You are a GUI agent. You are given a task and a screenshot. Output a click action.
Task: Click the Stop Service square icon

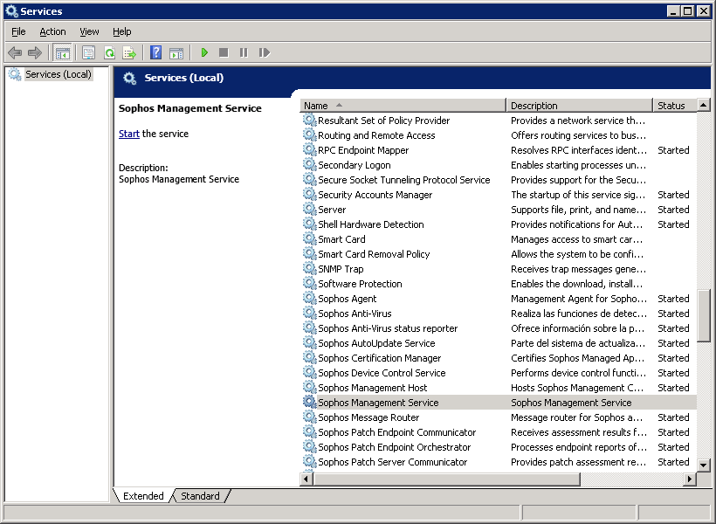click(x=224, y=53)
